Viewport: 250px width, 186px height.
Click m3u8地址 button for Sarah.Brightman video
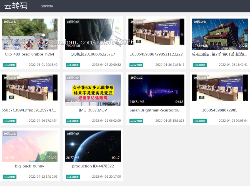click(136, 121)
